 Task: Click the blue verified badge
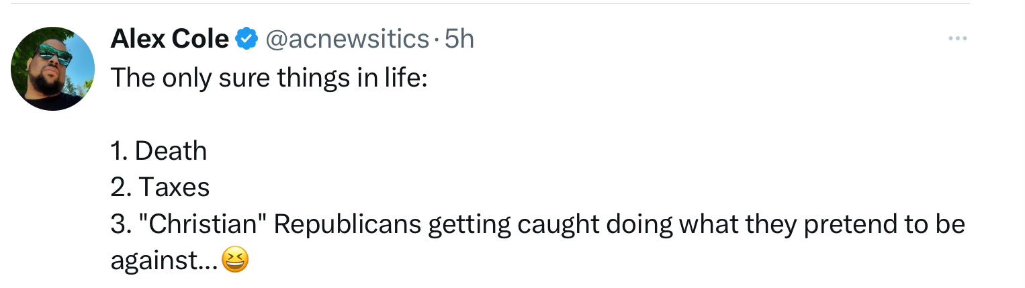[247, 40]
